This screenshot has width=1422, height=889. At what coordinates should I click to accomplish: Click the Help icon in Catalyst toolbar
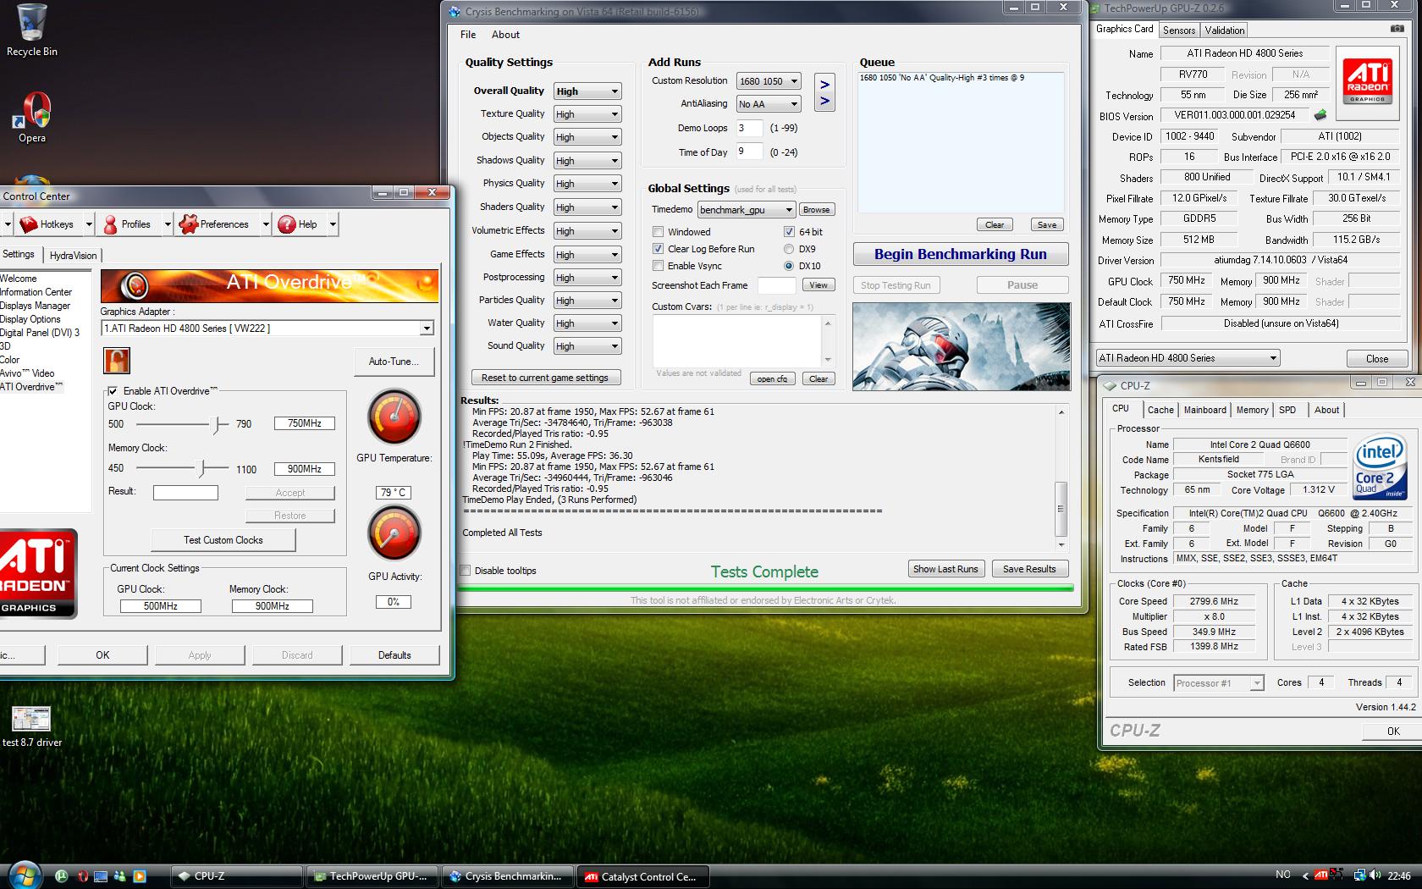[x=287, y=224]
